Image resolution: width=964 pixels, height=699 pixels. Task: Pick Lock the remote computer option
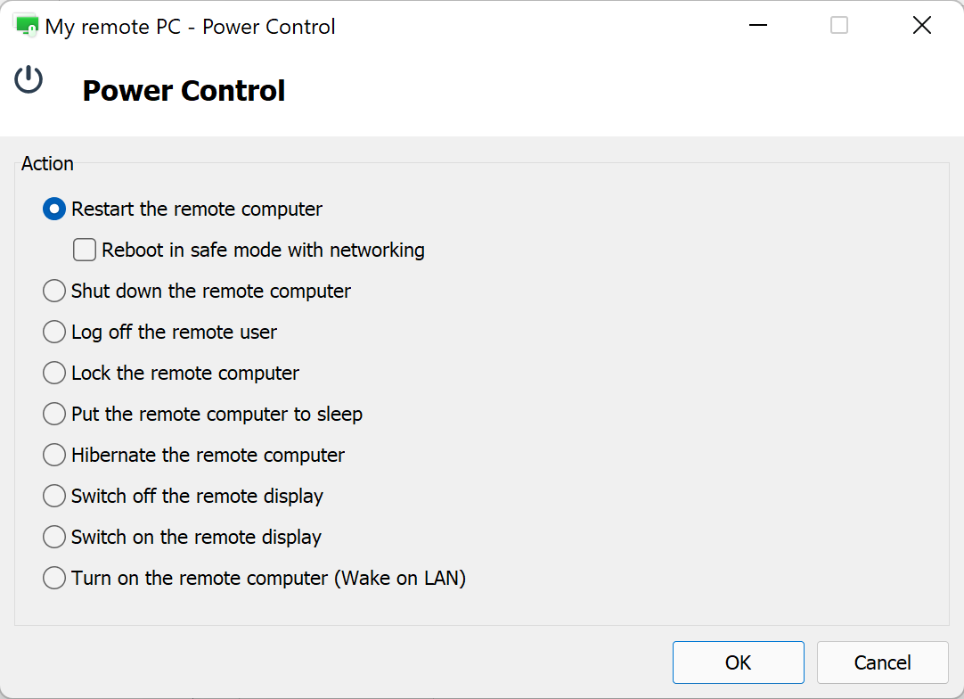click(54, 374)
